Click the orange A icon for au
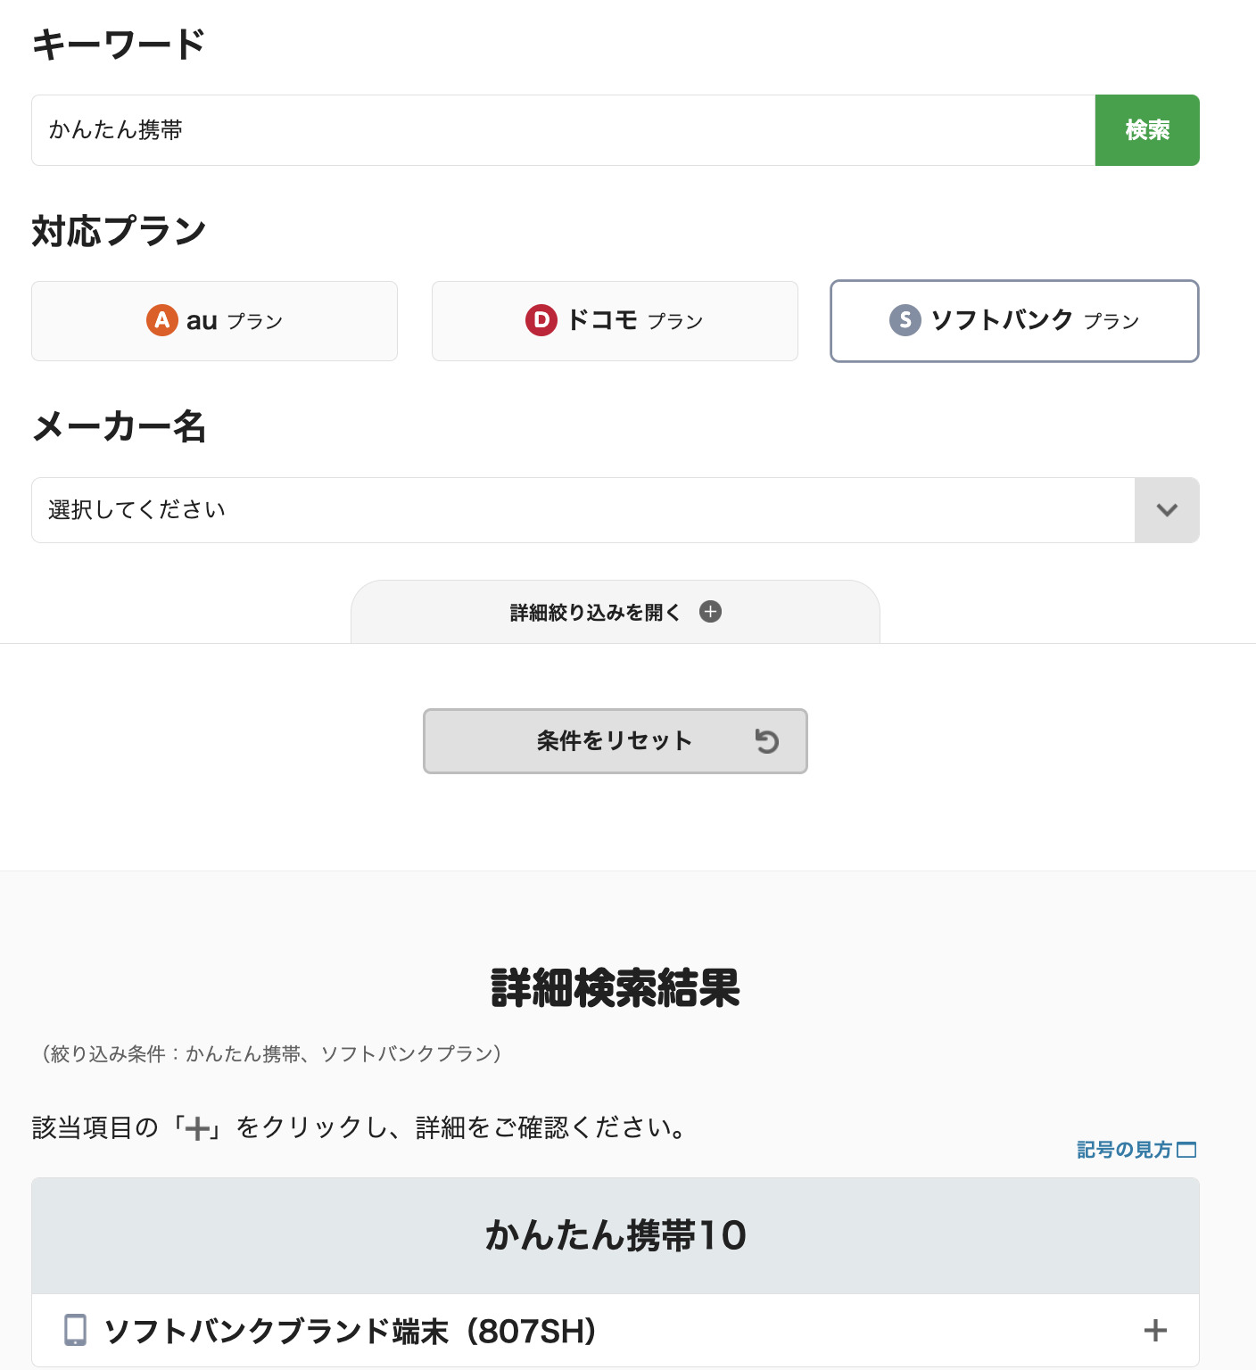Viewport: 1256px width, 1370px height. click(161, 320)
